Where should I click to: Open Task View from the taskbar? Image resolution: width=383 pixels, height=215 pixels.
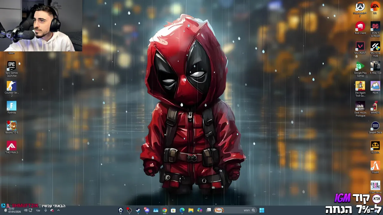[209, 210]
